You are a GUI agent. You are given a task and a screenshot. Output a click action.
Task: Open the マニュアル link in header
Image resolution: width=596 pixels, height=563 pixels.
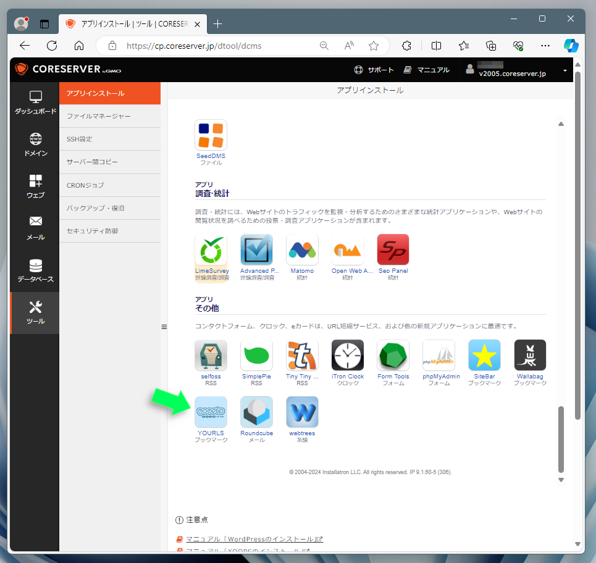click(x=427, y=70)
